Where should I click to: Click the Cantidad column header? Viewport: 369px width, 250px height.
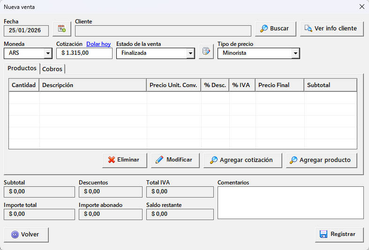24,85
